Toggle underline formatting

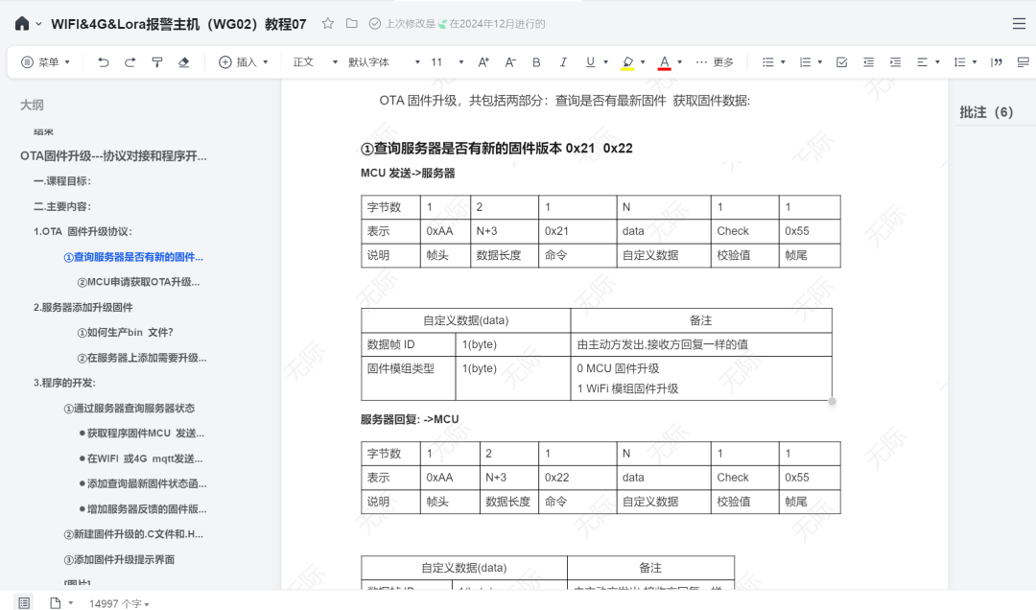tap(590, 62)
